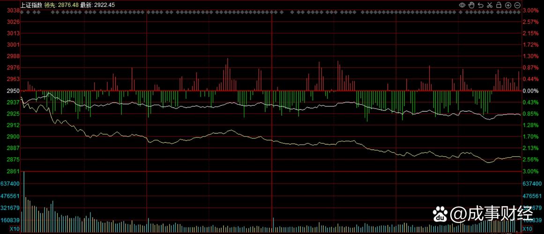The width and height of the screenshot is (544, 234).
Task: Toggle the unlock padlock icon
Action: [499, 5]
